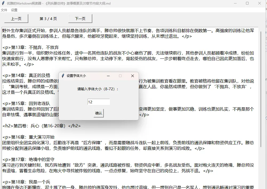Click page indicator 第 3 / 4 页
This screenshot has height=189, width=267.
coord(48,19)
